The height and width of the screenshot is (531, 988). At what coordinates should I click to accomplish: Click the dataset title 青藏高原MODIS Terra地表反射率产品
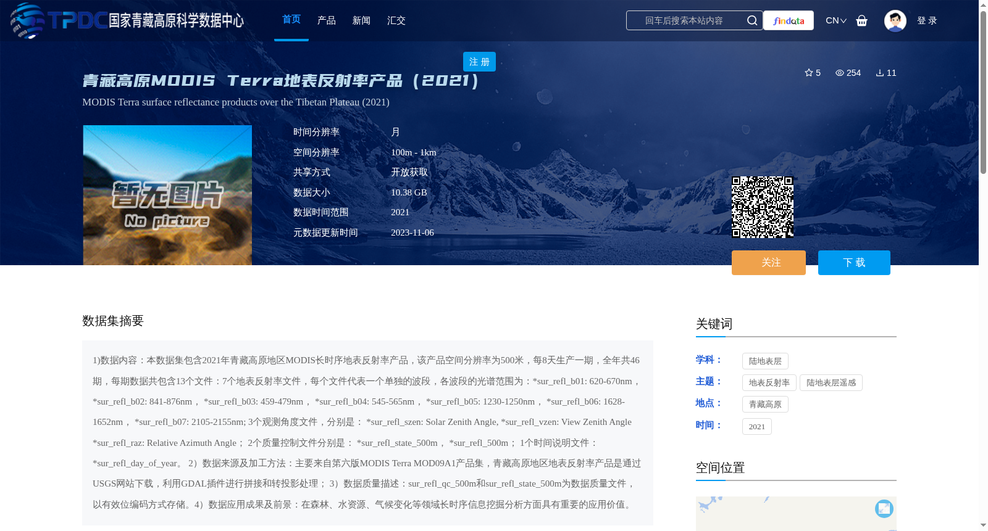pos(281,81)
